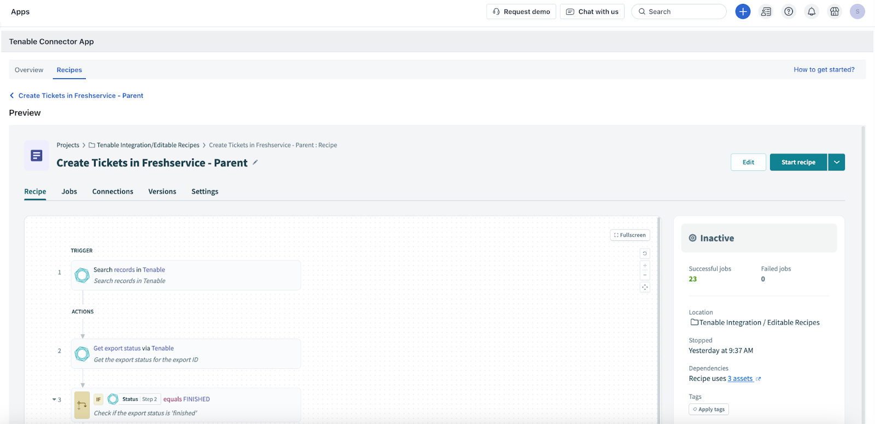Viewport: 875px width, 424px height.
Task: Select step 3 IF Status equals FINISHED
Action: 186,405
